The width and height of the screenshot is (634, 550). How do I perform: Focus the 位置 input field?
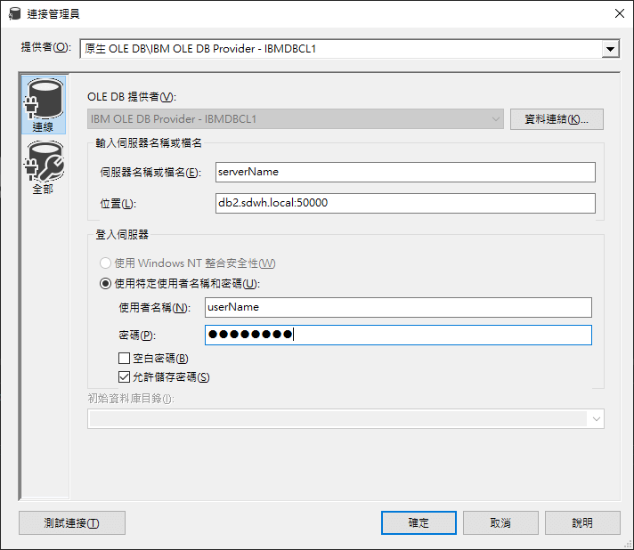(405, 203)
